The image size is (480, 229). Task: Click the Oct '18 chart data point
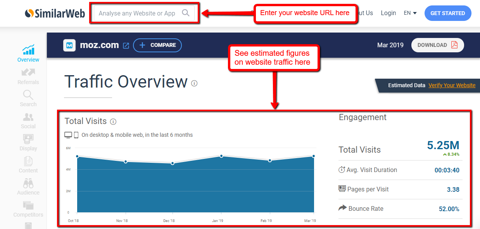pyautogui.click(x=78, y=156)
